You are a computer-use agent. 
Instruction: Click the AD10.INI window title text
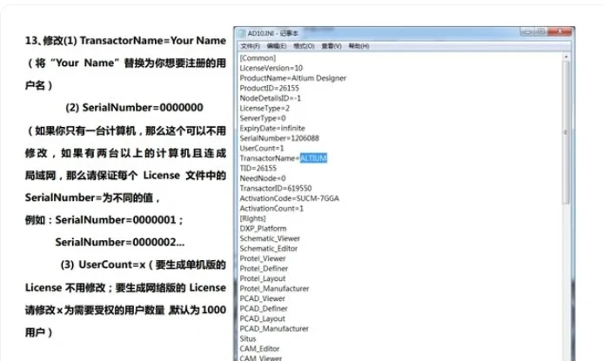click(273, 33)
